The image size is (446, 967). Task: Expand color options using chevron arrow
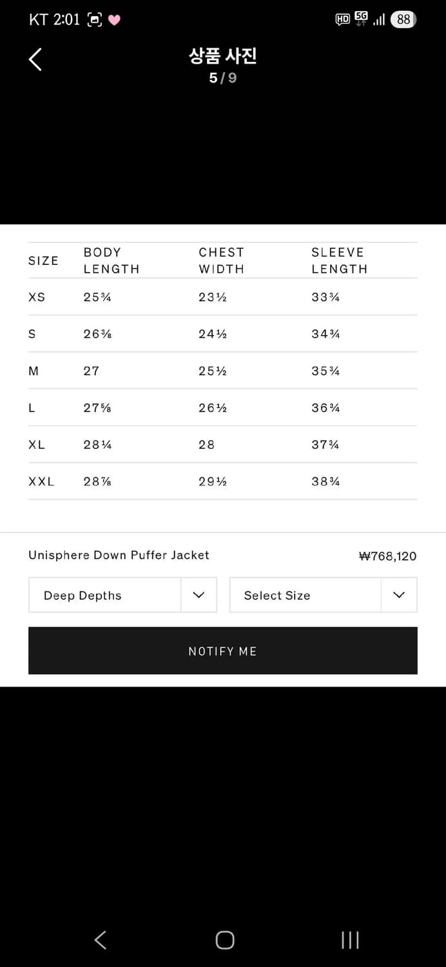[x=199, y=595]
